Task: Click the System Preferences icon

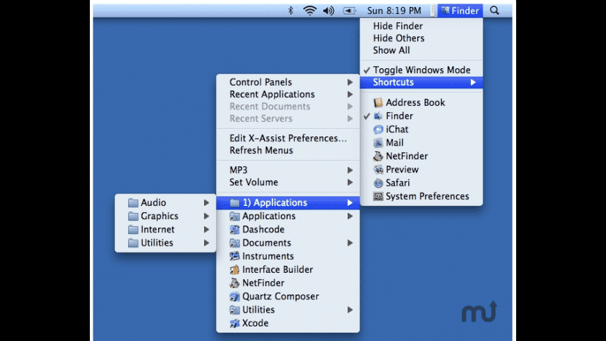Action: click(378, 196)
